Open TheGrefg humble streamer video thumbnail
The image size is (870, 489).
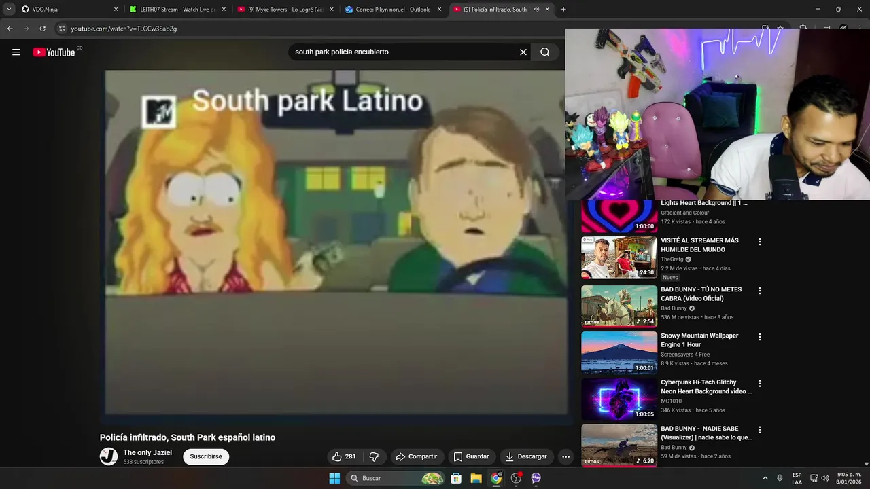click(x=619, y=257)
